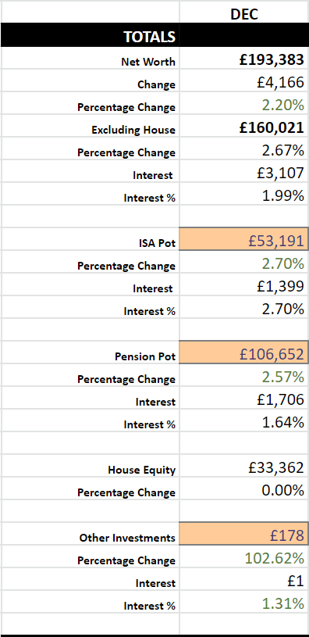This screenshot has width=309, height=637.
Task: Click the Excluding House value £160,021
Action: [244, 127]
